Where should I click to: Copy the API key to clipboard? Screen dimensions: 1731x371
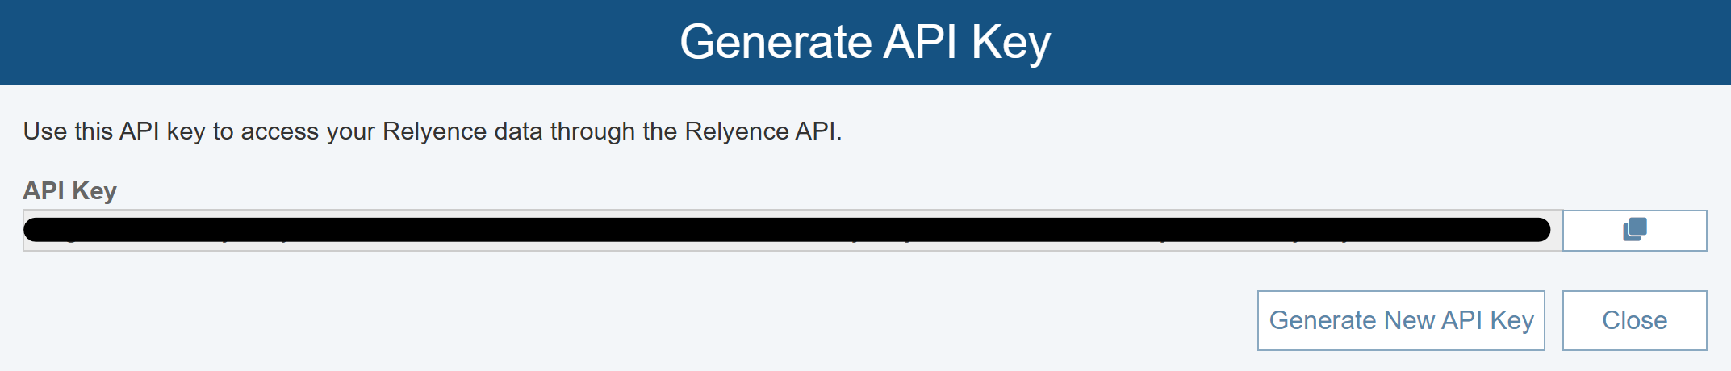pos(1634,230)
